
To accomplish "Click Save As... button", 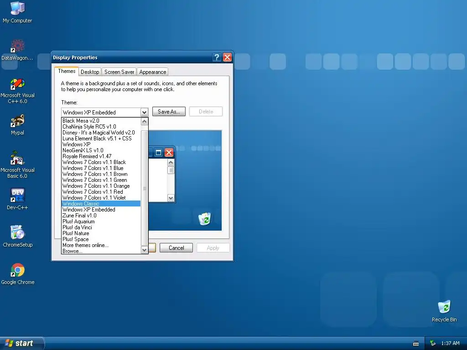I will pyautogui.click(x=169, y=112).
